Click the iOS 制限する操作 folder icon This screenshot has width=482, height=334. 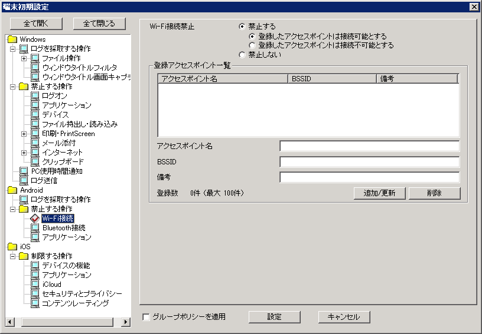[x=24, y=256]
